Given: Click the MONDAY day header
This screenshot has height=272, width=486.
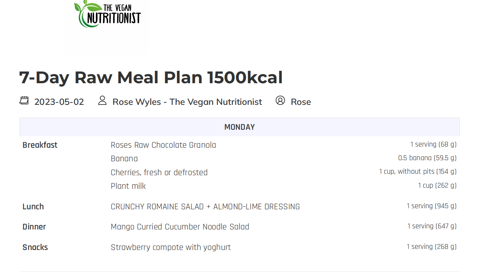Looking at the screenshot, I should [x=239, y=127].
